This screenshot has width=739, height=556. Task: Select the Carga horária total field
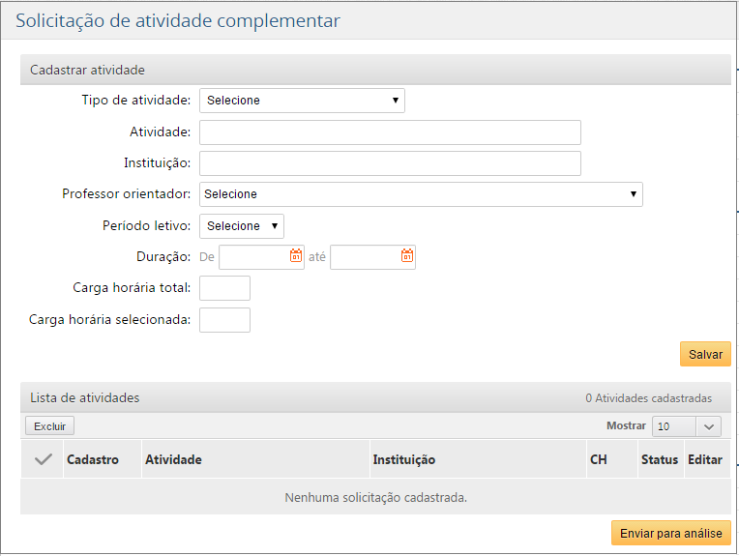pos(224,288)
